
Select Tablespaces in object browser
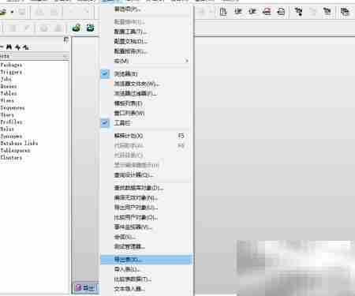tap(15, 151)
